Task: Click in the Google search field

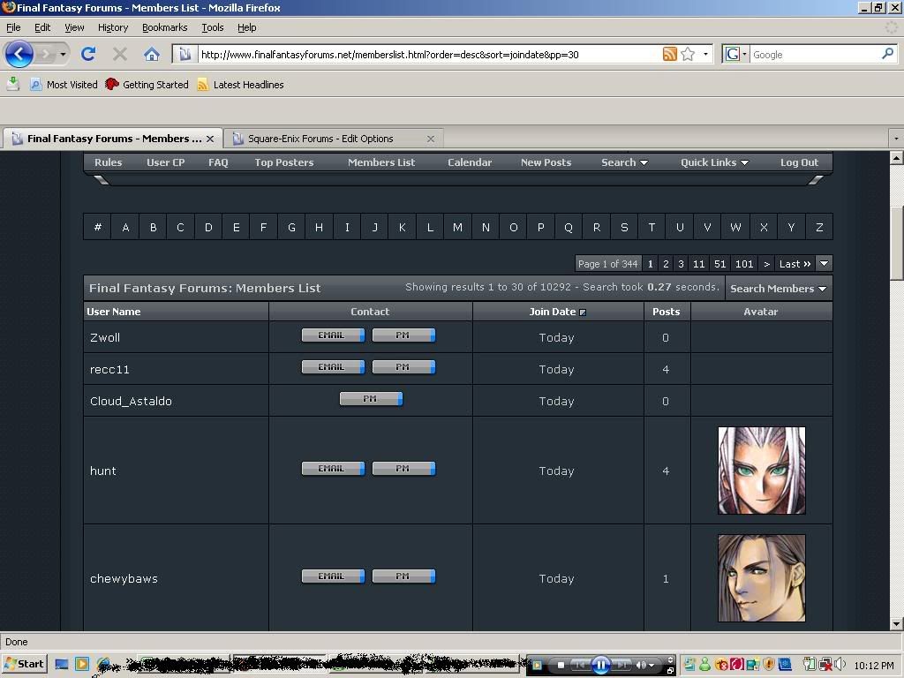Action: [815, 54]
